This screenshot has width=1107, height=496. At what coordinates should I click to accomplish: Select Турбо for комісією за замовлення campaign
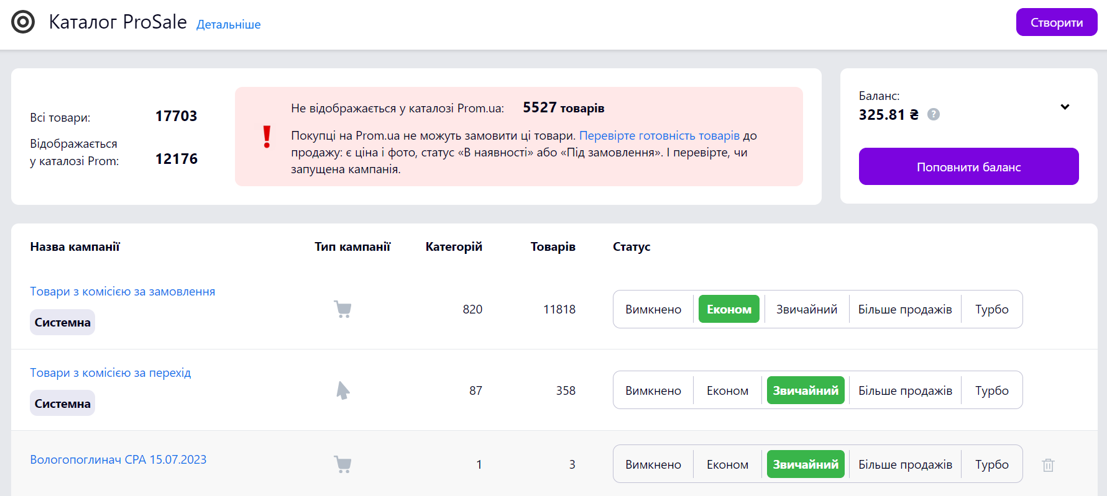[991, 309]
